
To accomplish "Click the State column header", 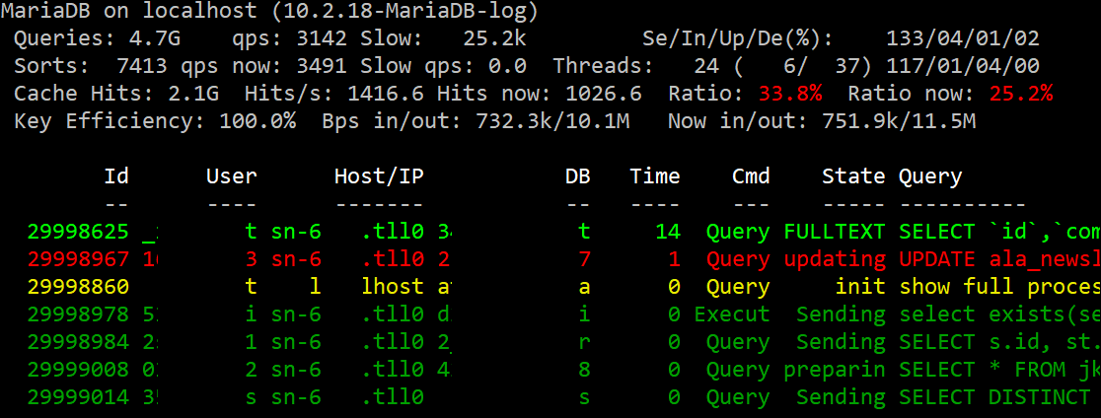I will (x=853, y=176).
